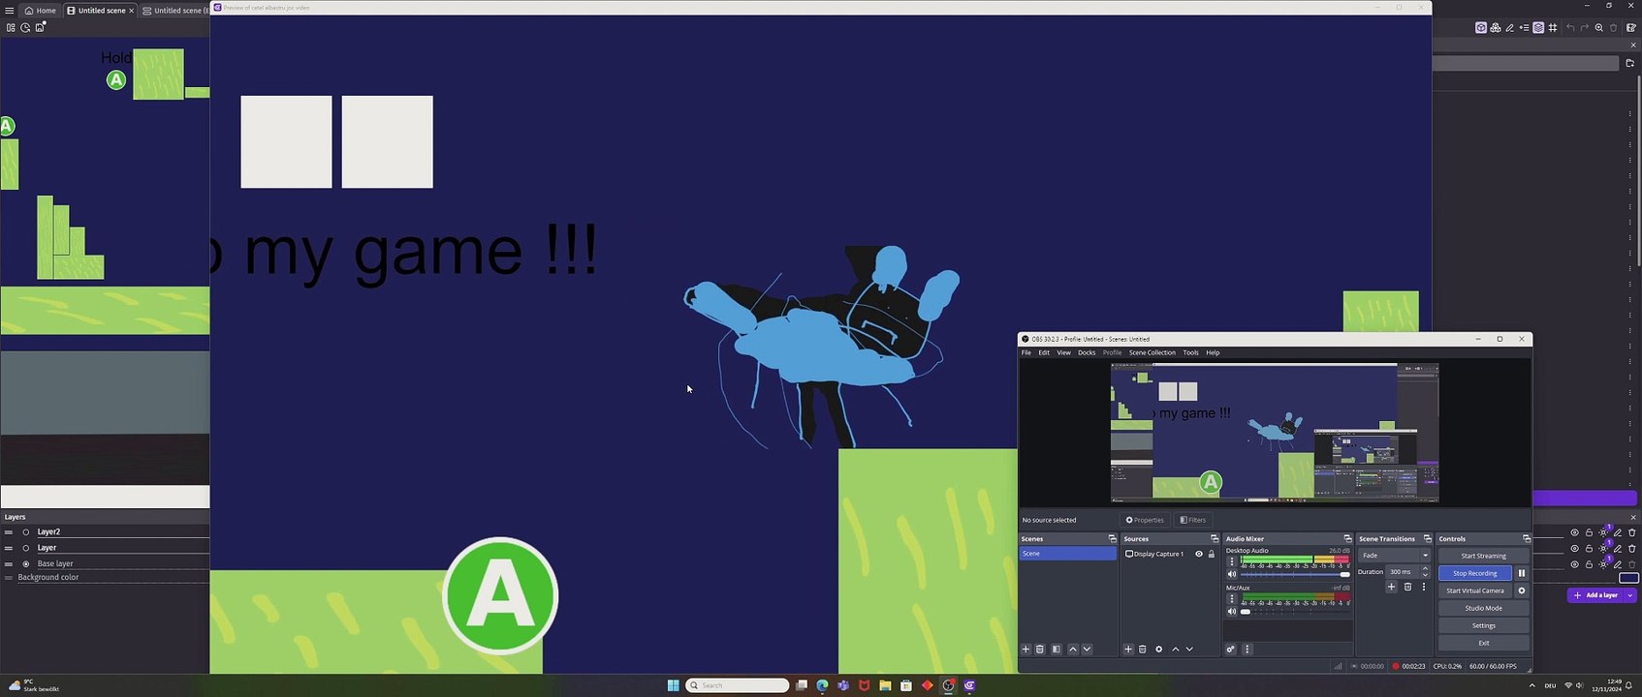This screenshot has height=697, width=1642.
Task: Move the scene up in OBS Scenes
Action: [x=1073, y=650]
